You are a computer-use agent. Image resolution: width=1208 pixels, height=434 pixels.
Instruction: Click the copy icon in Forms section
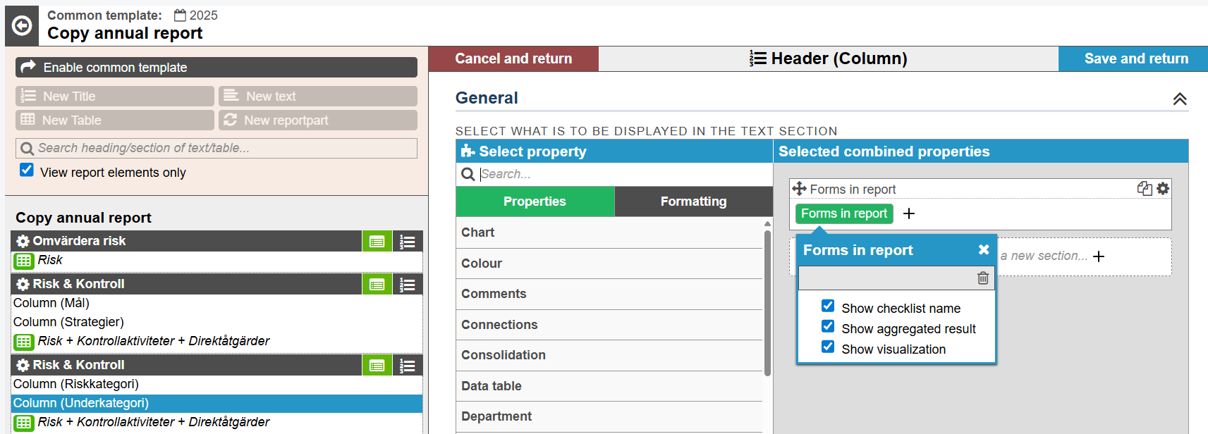pos(1144,189)
